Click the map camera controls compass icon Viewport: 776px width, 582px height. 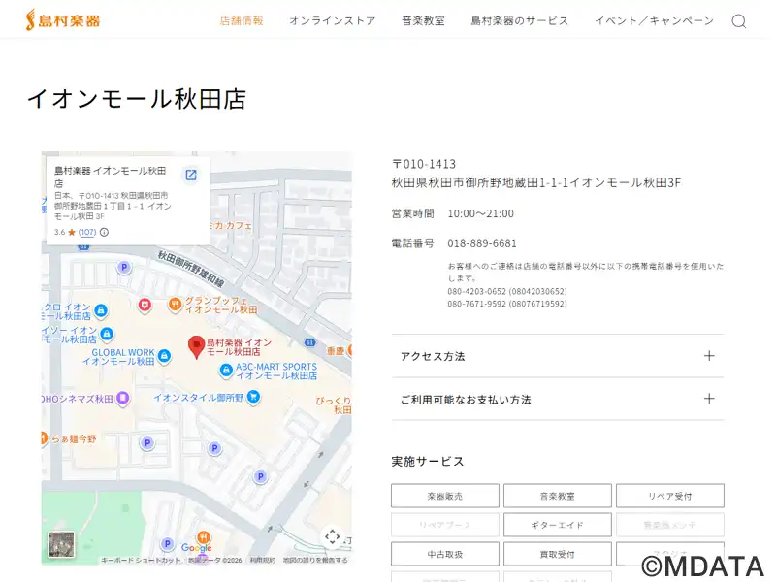click(332, 536)
